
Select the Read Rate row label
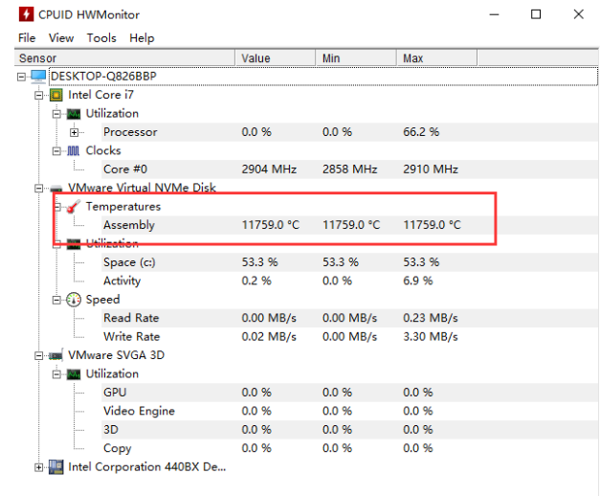(x=131, y=318)
